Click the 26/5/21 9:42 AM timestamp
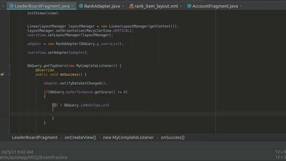Image resolution: width=286 pixels, height=161 pixels. (x=17, y=152)
